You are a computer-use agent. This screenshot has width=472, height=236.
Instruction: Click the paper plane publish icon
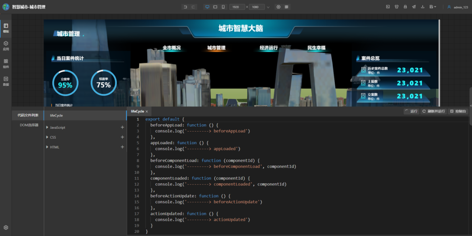point(414,7)
